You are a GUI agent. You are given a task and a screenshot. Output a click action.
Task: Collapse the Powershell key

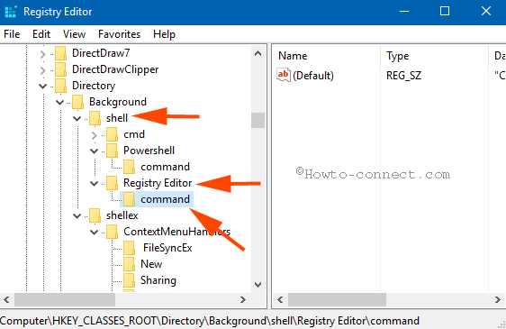coord(94,151)
